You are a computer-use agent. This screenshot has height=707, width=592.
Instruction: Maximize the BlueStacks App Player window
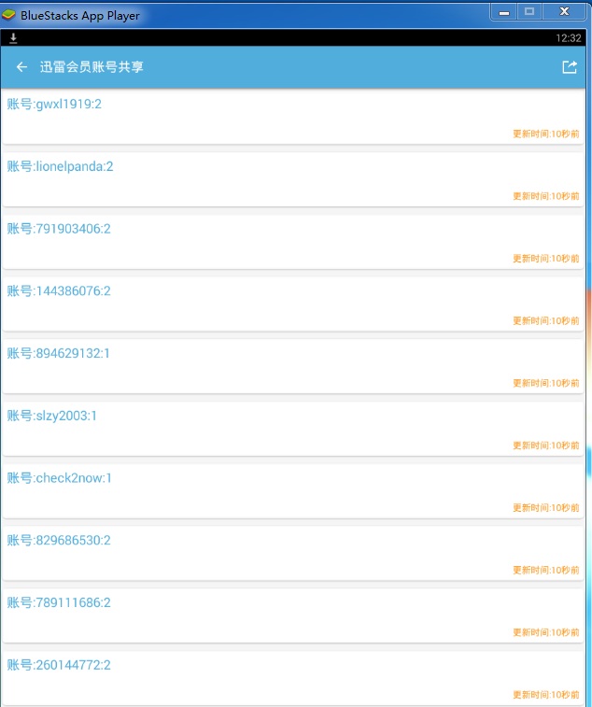pyautogui.click(x=529, y=12)
